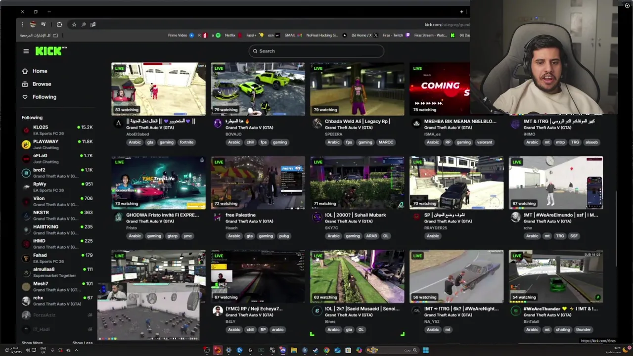Open oFLaG followed channel

pos(57,158)
